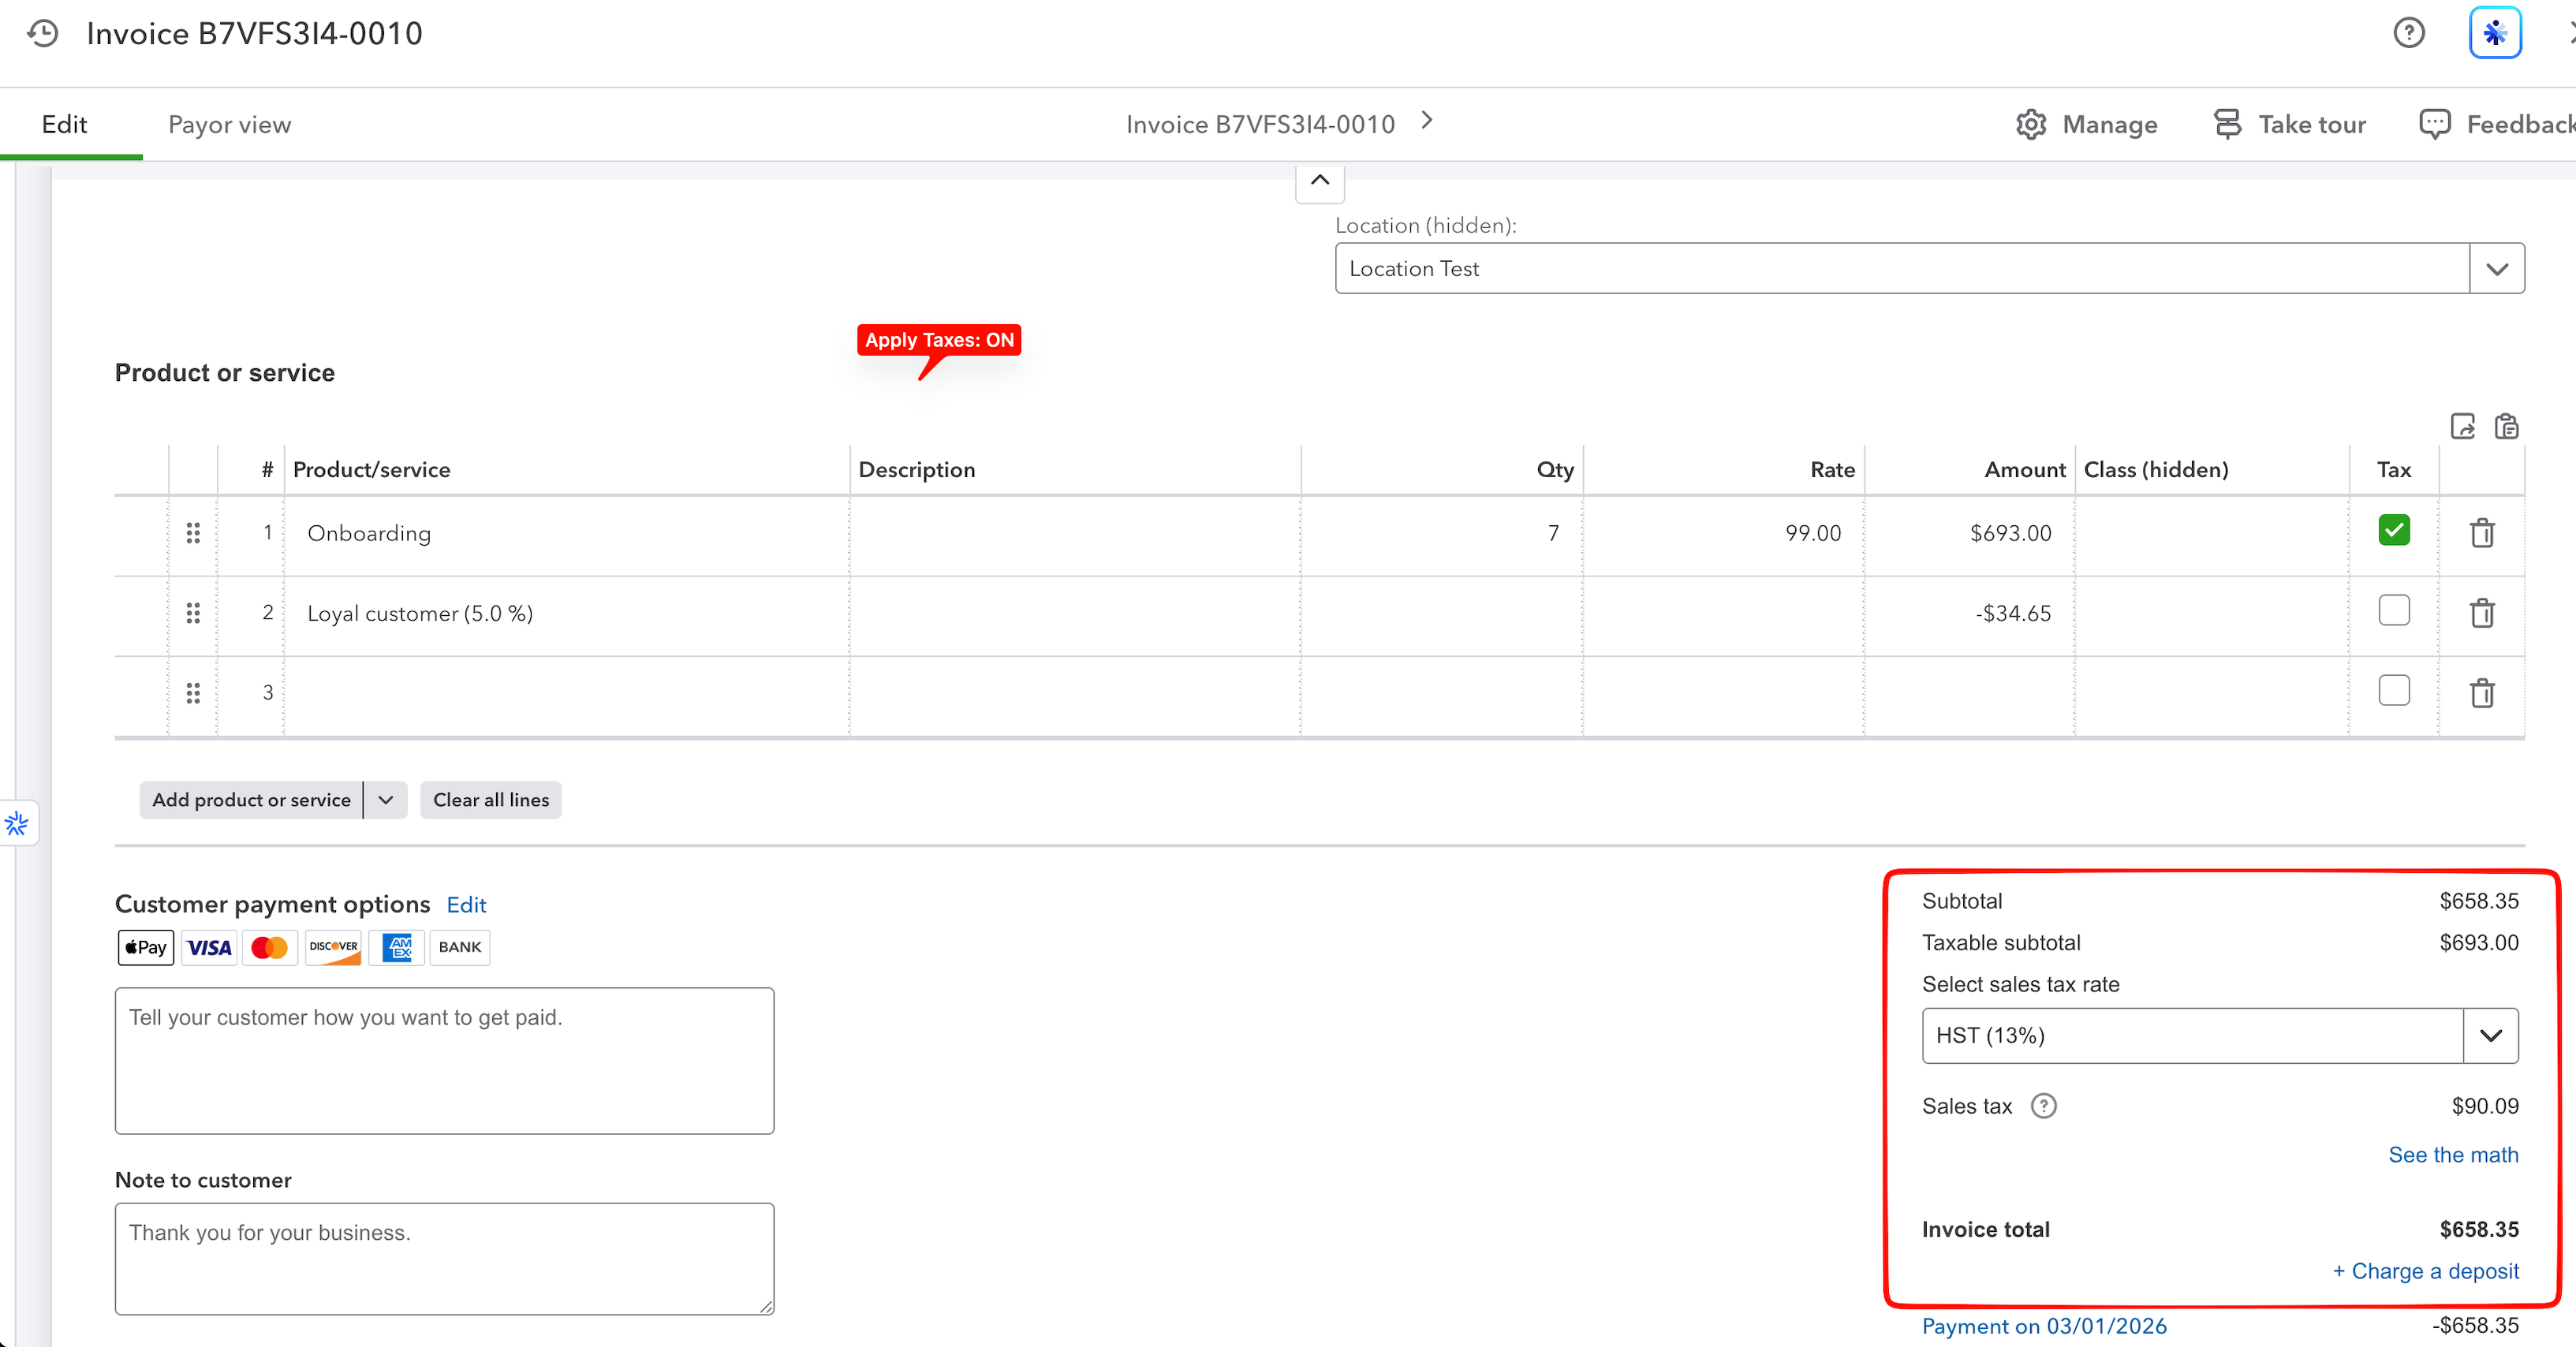Select the Edit tab

[65, 125]
